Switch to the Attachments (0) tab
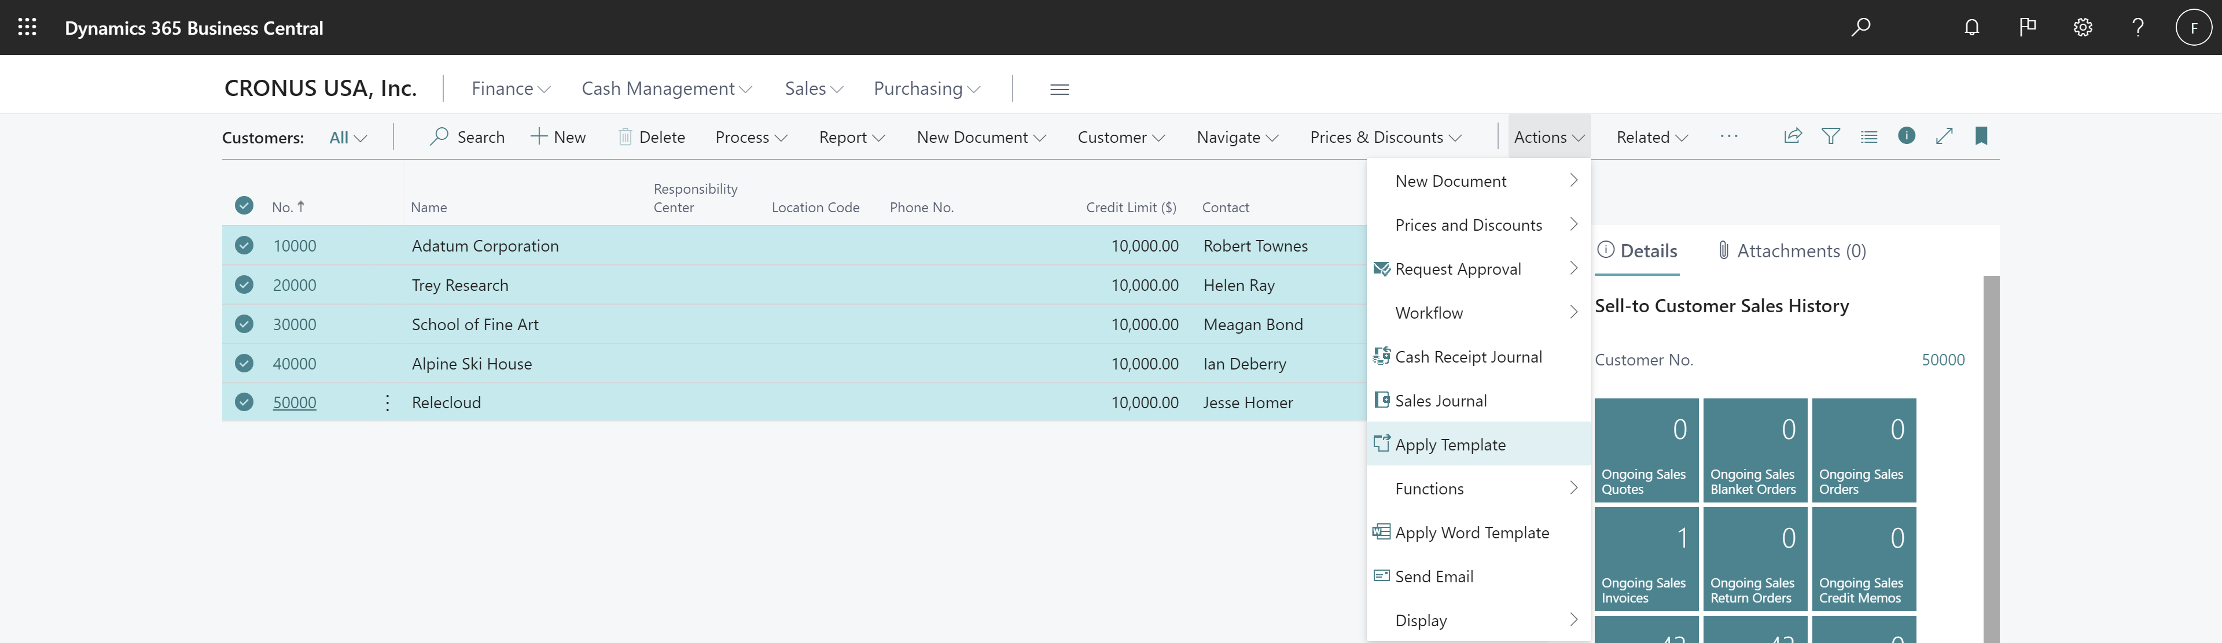Image resolution: width=2222 pixels, height=643 pixels. [1791, 251]
